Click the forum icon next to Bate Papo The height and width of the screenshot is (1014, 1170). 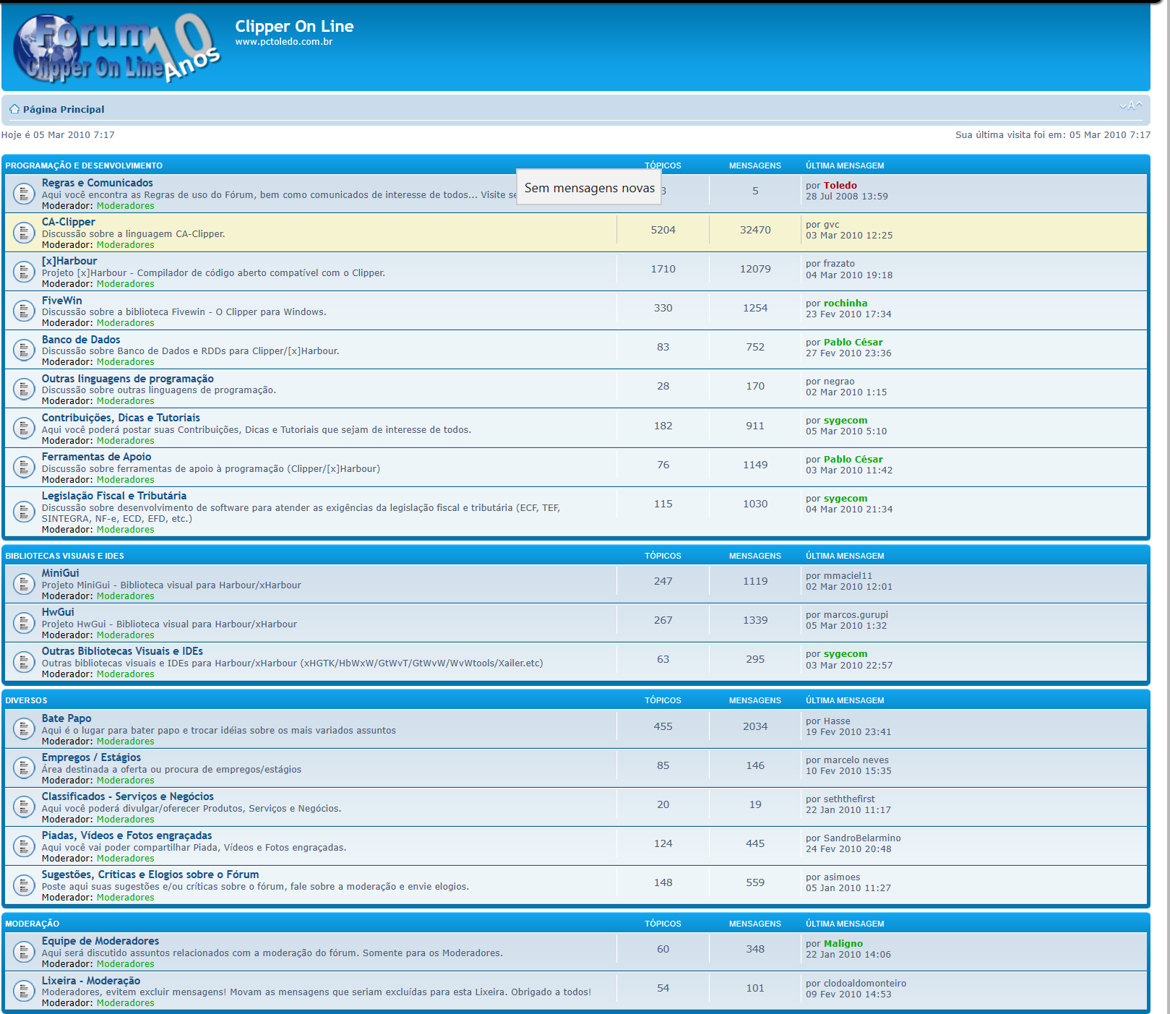tap(24, 729)
